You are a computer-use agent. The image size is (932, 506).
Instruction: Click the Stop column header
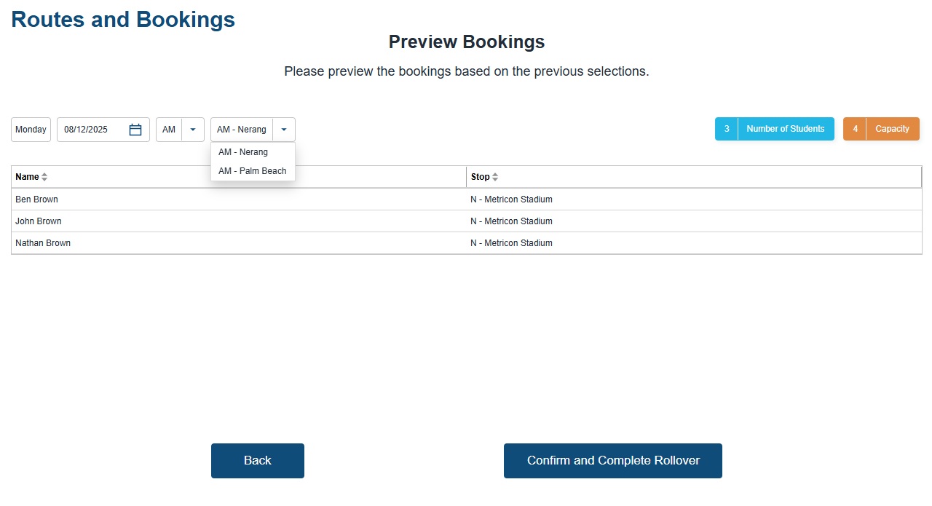(x=480, y=177)
